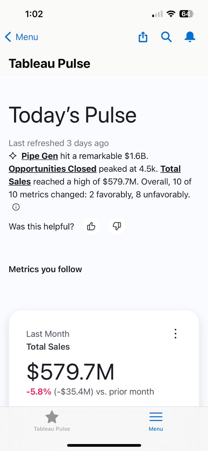
Task: Open notifications via the bell icon
Action: [190, 37]
